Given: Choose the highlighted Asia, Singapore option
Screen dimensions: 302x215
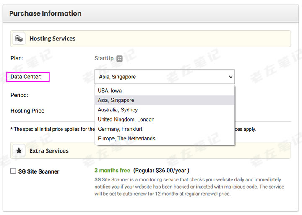Looking at the screenshot, I should click(x=116, y=100).
